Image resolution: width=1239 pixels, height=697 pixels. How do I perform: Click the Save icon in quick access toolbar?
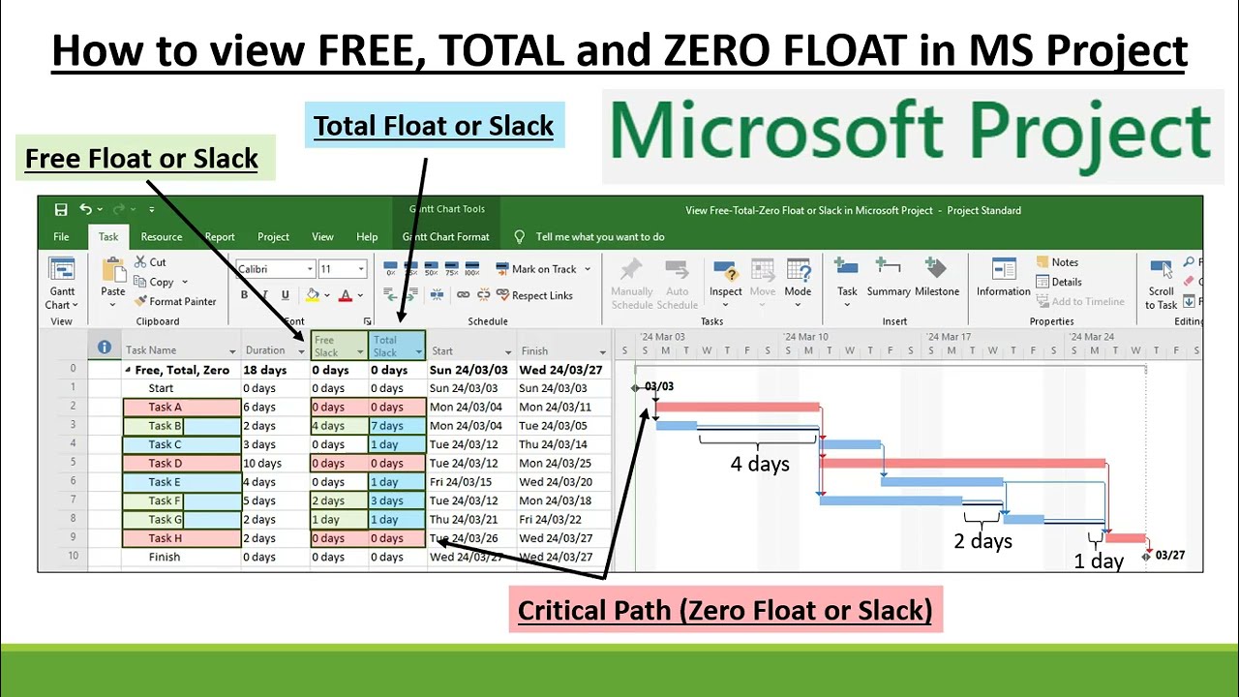tap(61, 209)
